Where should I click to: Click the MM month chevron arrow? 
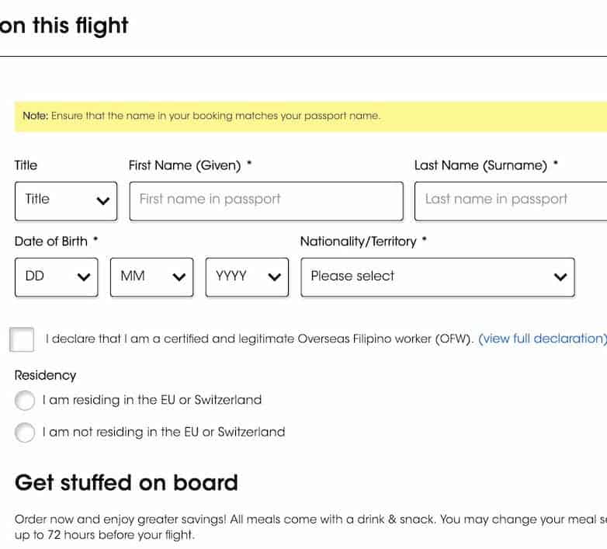tap(179, 277)
